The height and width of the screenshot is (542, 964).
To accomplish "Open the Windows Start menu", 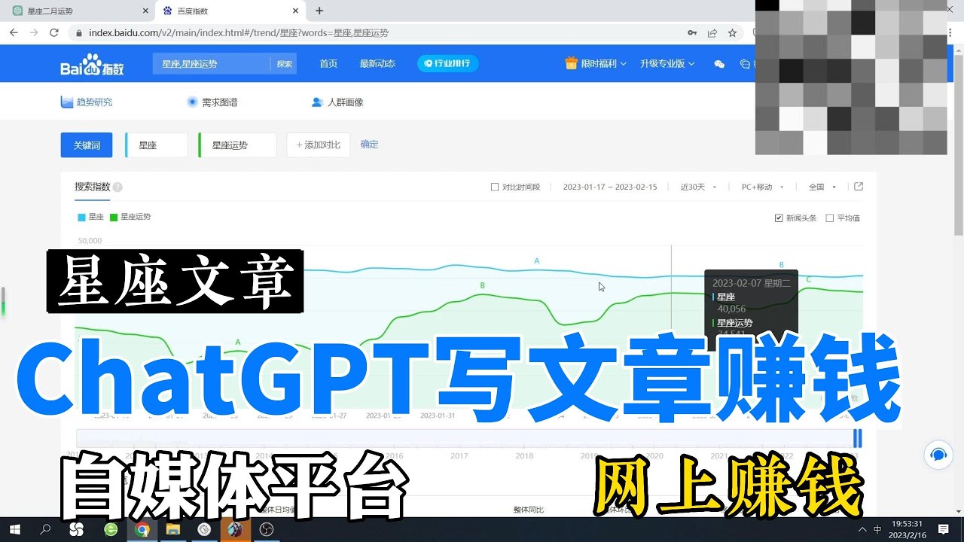I will pyautogui.click(x=14, y=529).
